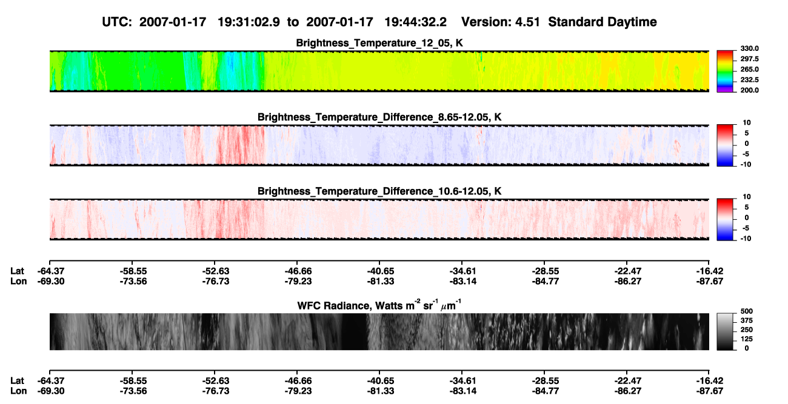Click the 'Lat' row label under the WFC image
Image resolution: width=788 pixels, height=404 pixels.
[x=17, y=380]
